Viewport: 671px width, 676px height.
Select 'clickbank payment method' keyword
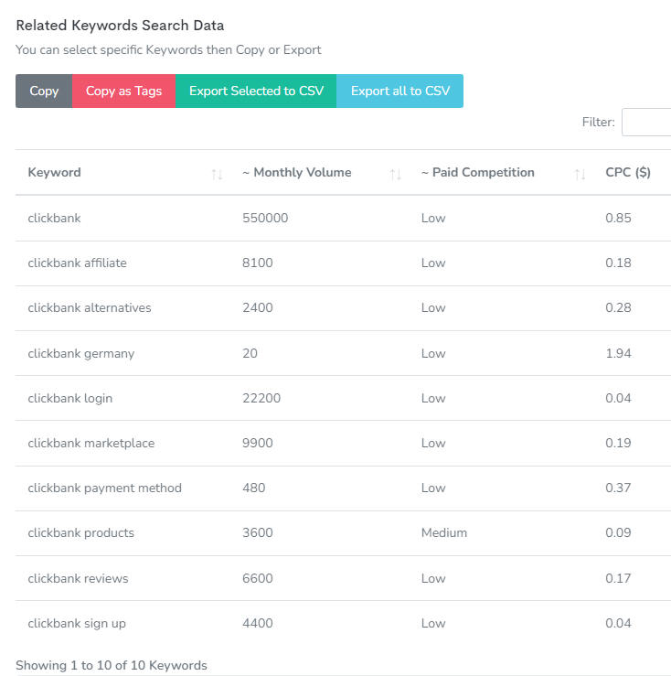click(105, 488)
